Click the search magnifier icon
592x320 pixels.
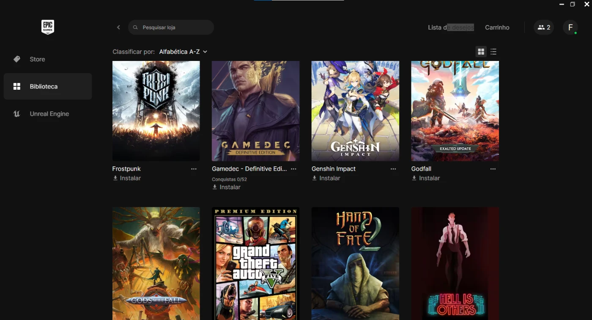[135, 28]
